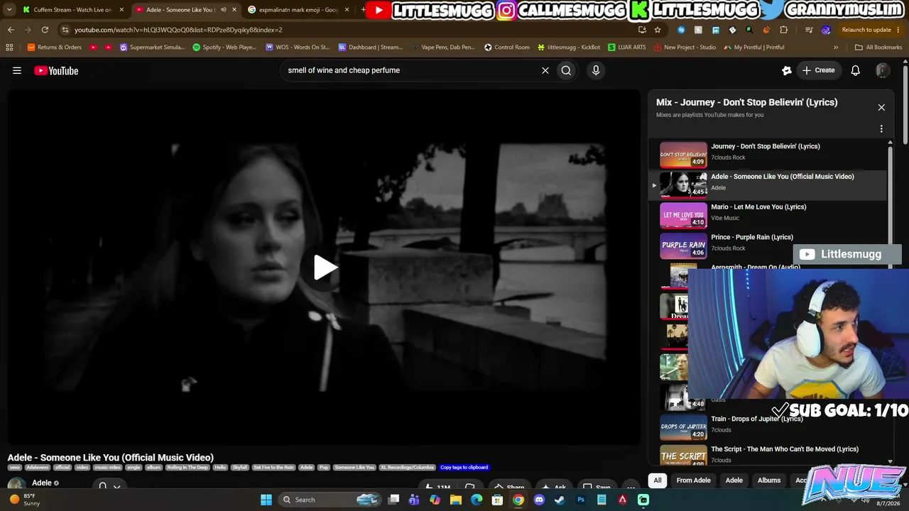Viewport: 909px width, 511px height.
Task: Open Chrome media controls icon
Action: 809,30
